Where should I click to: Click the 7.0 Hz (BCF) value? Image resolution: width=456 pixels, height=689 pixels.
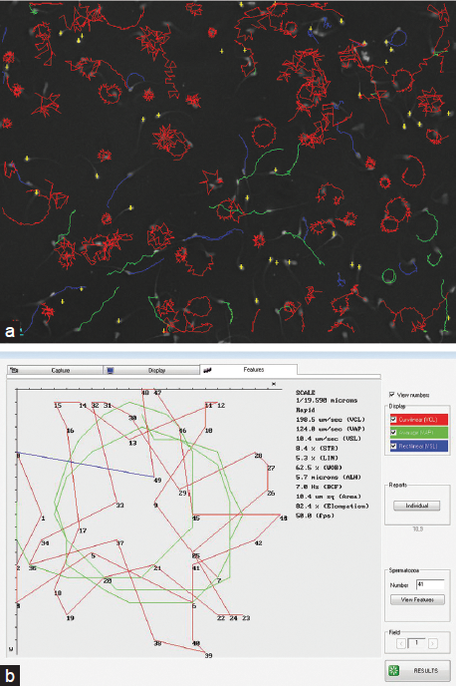coord(319,487)
